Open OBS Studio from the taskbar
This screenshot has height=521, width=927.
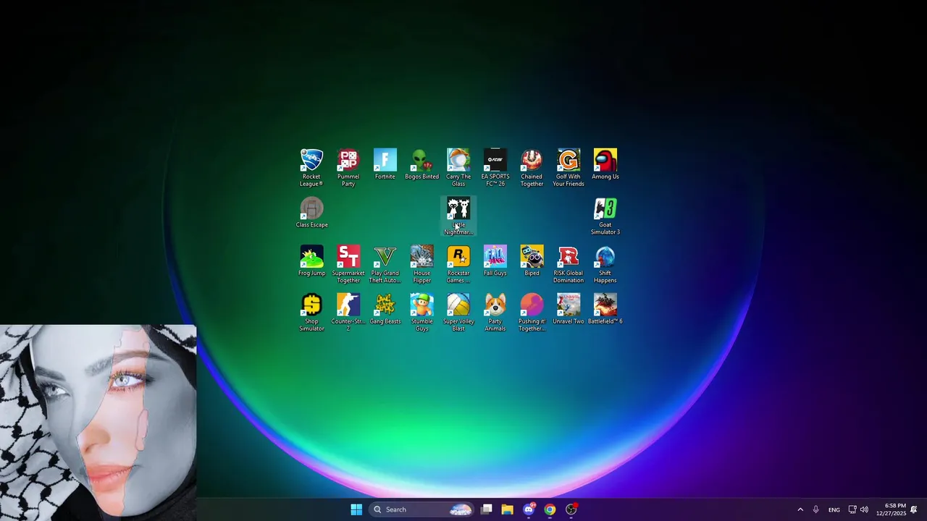click(571, 509)
